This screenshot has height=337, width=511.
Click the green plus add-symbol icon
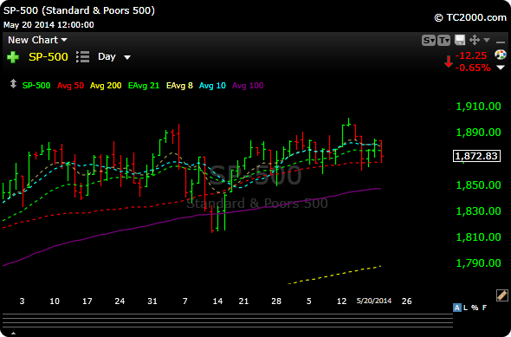pos(13,57)
